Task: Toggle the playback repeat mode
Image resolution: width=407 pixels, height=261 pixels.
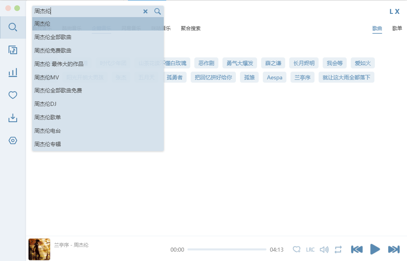Action: [x=338, y=249]
